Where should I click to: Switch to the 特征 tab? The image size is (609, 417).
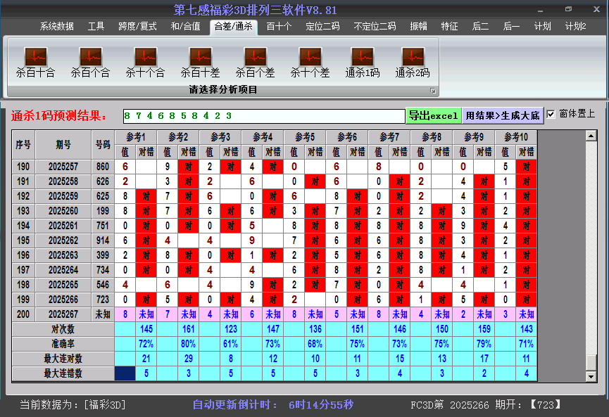coord(451,27)
